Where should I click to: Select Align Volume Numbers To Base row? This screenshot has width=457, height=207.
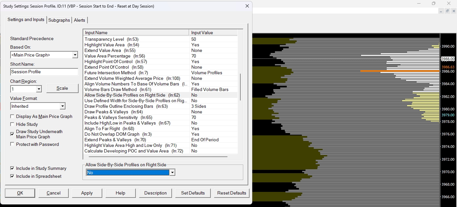click(x=160, y=84)
